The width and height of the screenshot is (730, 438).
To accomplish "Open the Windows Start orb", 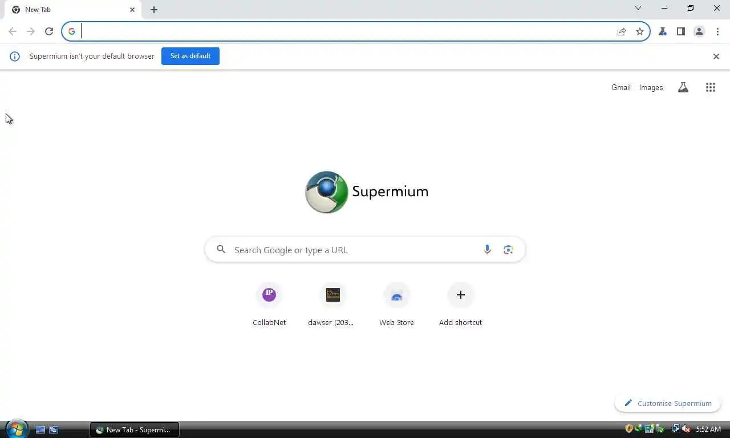I will [x=17, y=429].
